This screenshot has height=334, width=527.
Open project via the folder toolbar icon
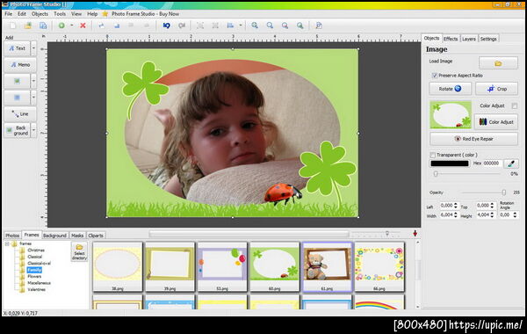click(x=28, y=25)
